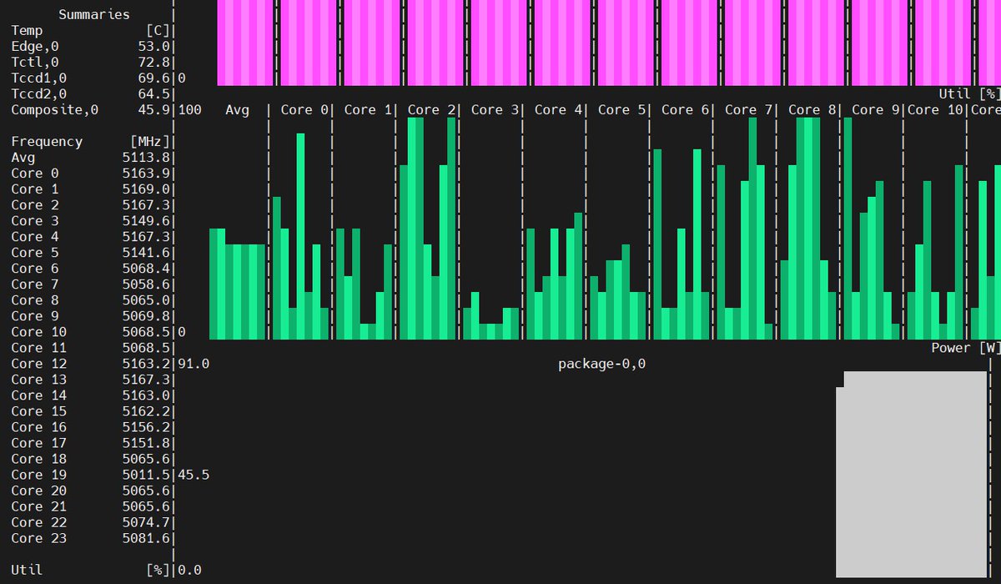
Task: Click the "Core 18" row label
Action: 38,458
